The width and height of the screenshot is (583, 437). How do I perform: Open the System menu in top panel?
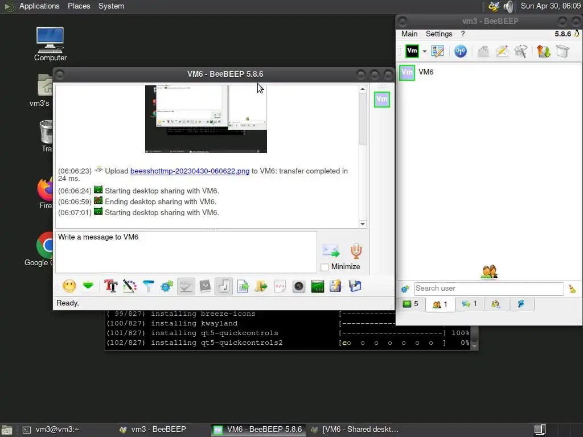pyautogui.click(x=111, y=6)
